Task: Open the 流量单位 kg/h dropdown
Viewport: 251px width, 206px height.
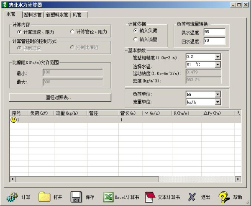Action: point(218,102)
